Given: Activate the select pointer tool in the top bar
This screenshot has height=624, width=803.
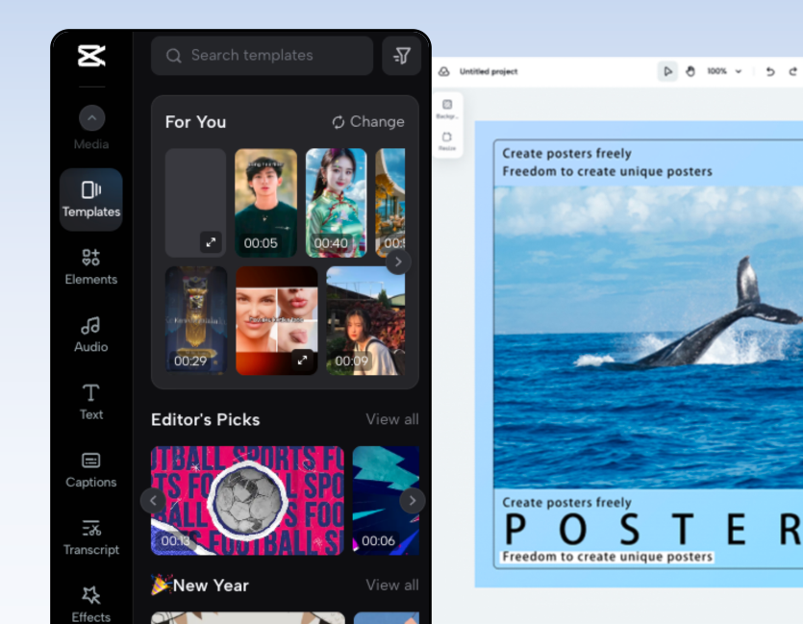Looking at the screenshot, I should click(667, 71).
